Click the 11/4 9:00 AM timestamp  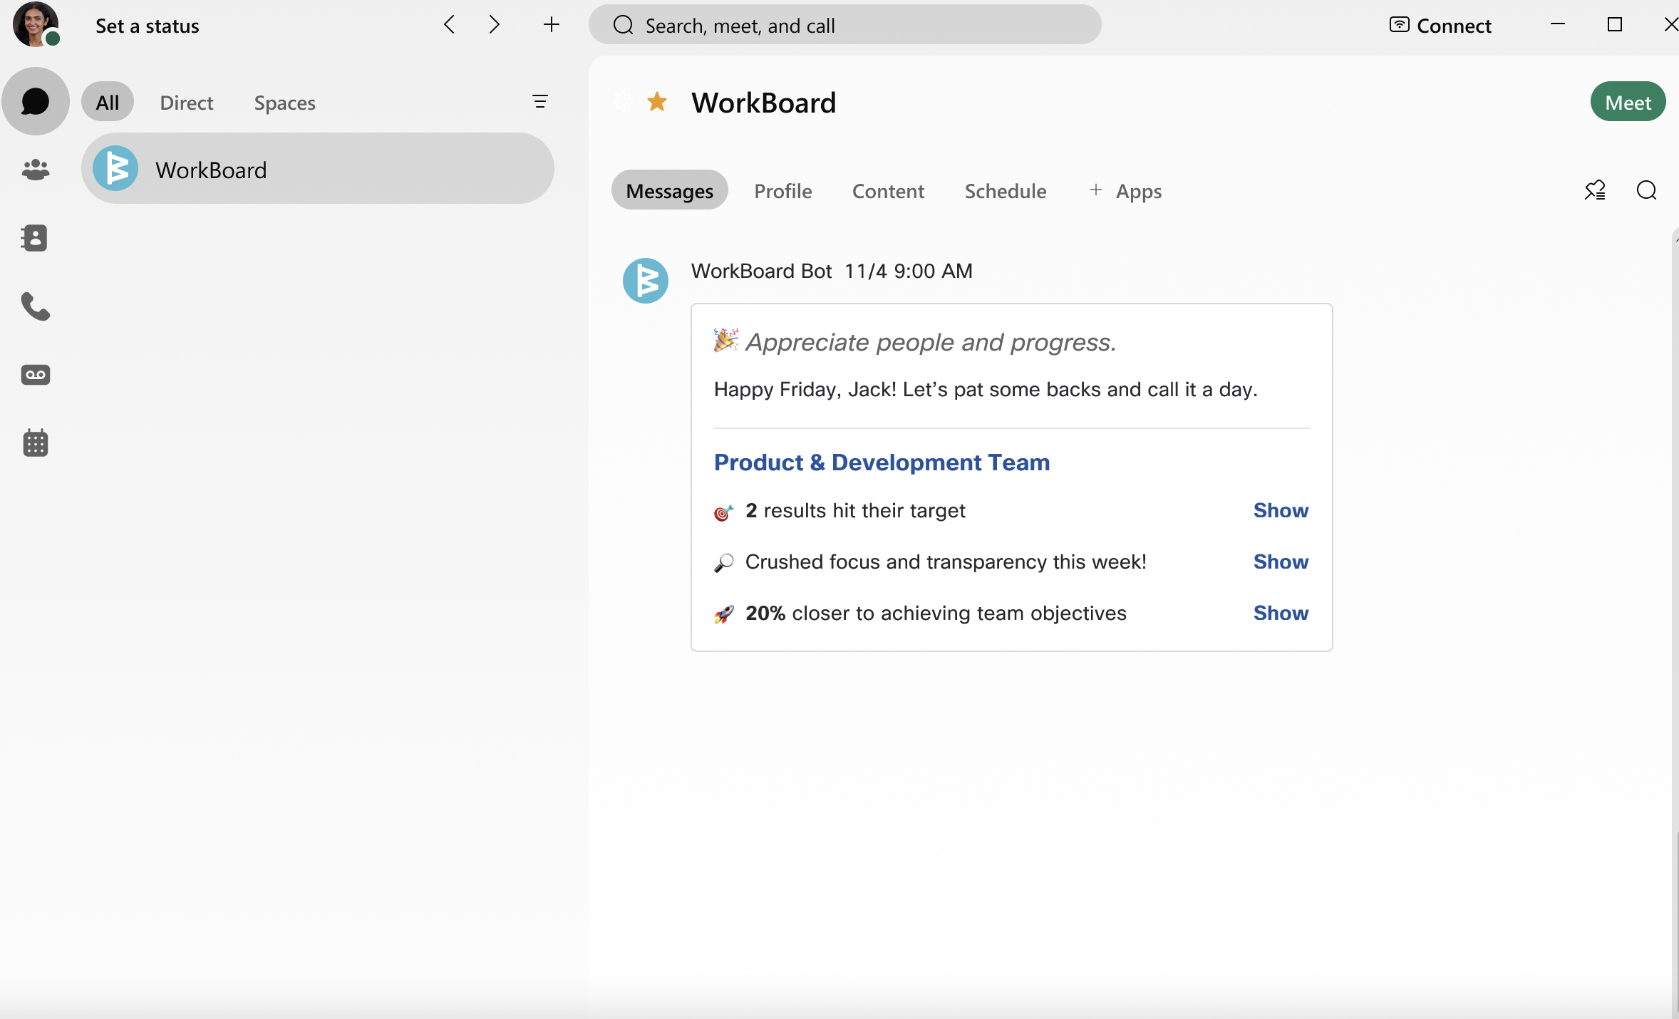[x=908, y=271]
